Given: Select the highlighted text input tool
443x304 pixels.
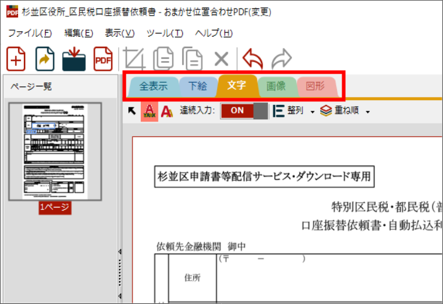Looking at the screenshot, I should coord(149,111).
